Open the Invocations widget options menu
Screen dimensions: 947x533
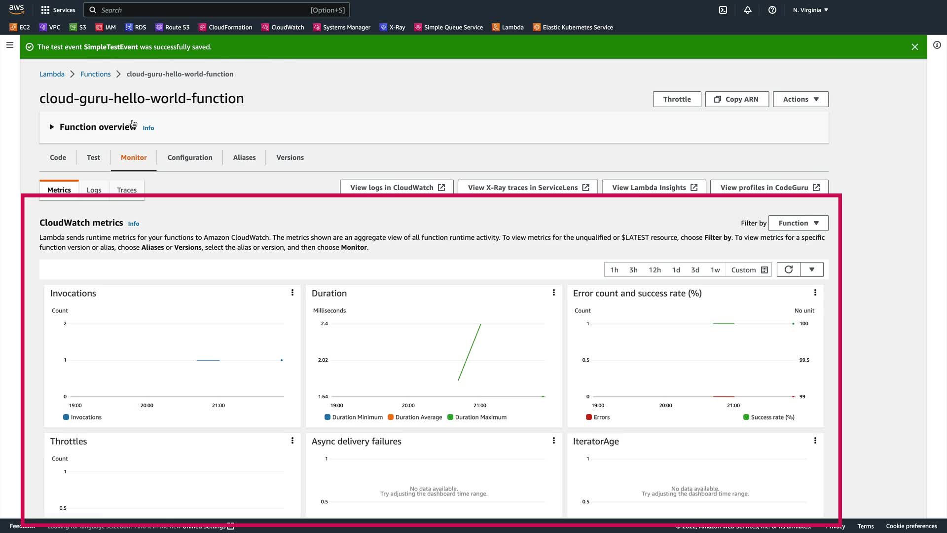point(292,293)
